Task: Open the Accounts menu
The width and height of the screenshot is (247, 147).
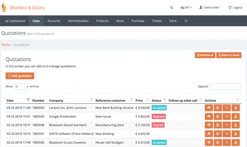Action: [x=54, y=21]
